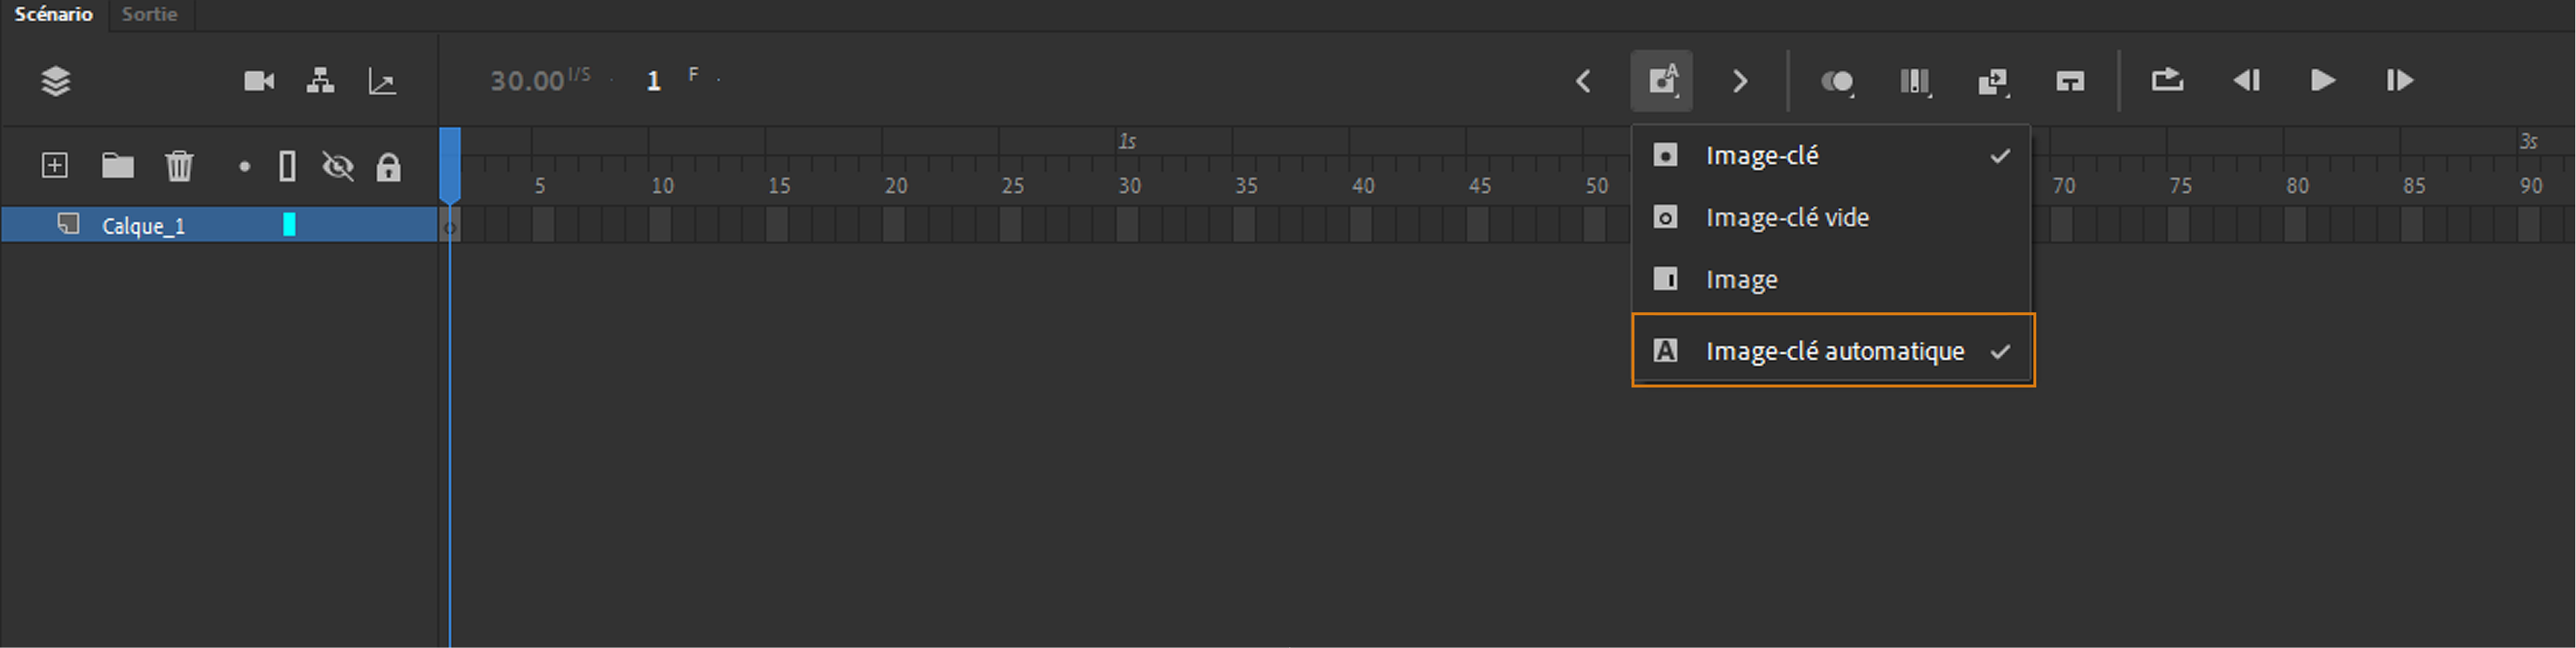Play the timeline animation
Viewport: 2576px width, 648px height.
(2322, 81)
